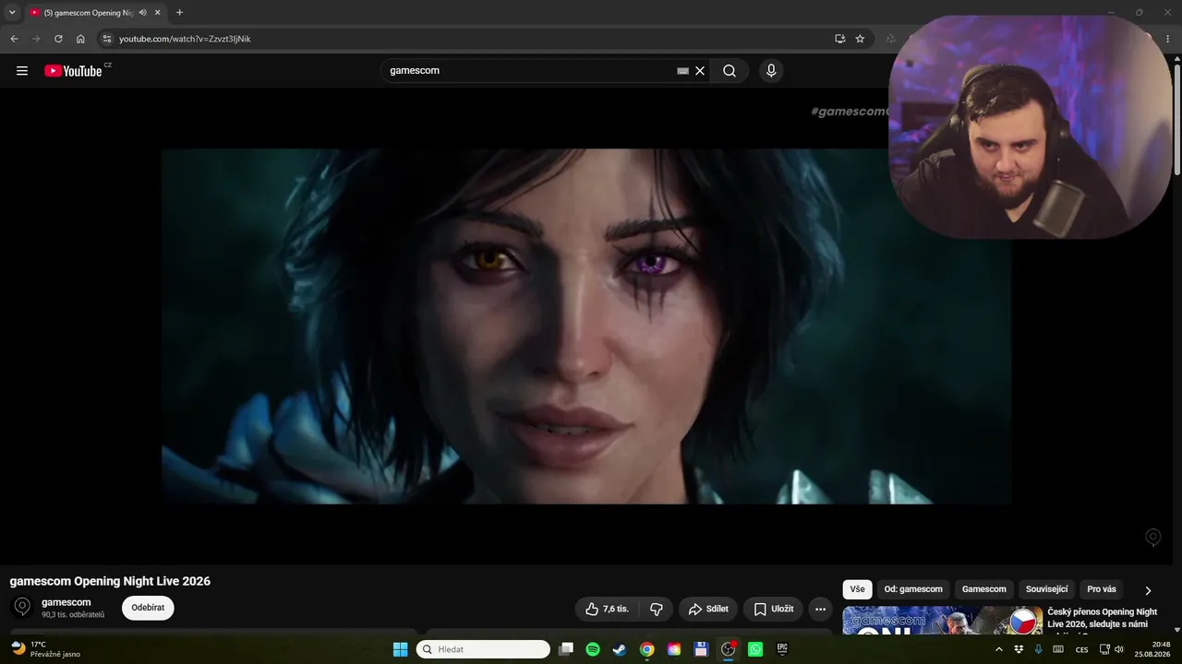Open the gamescom channel avatar
This screenshot has height=664, width=1182.
22,608
